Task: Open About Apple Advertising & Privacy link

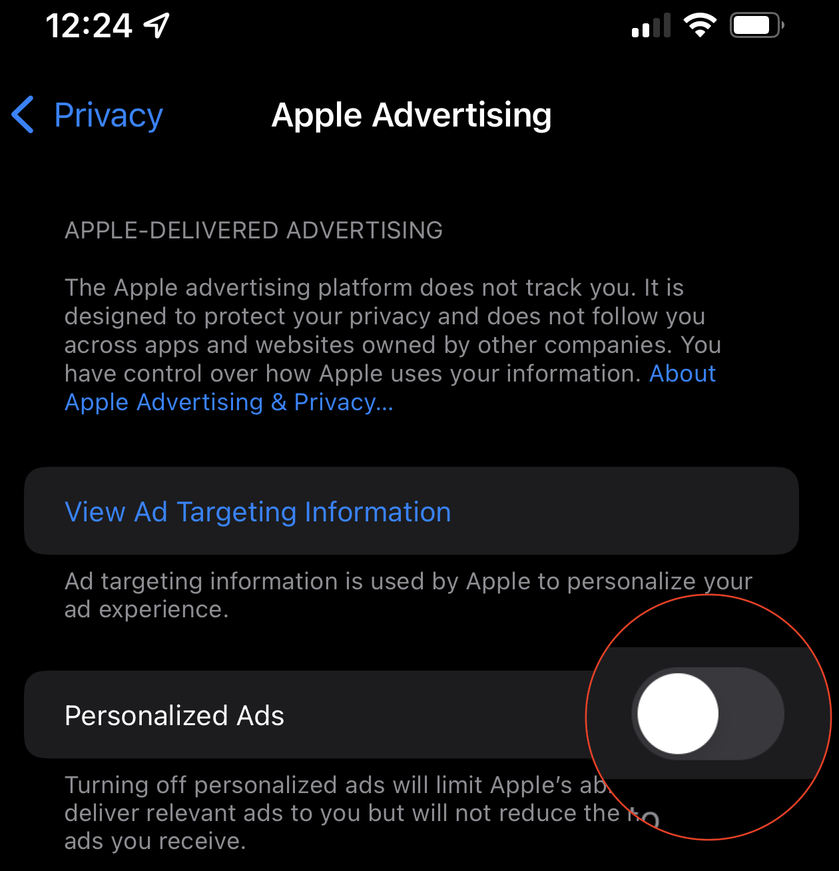Action: point(390,388)
